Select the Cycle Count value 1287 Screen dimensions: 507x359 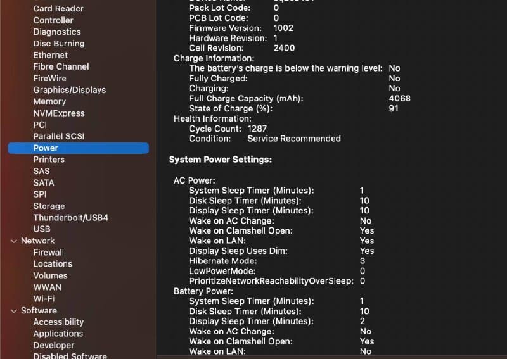point(257,129)
